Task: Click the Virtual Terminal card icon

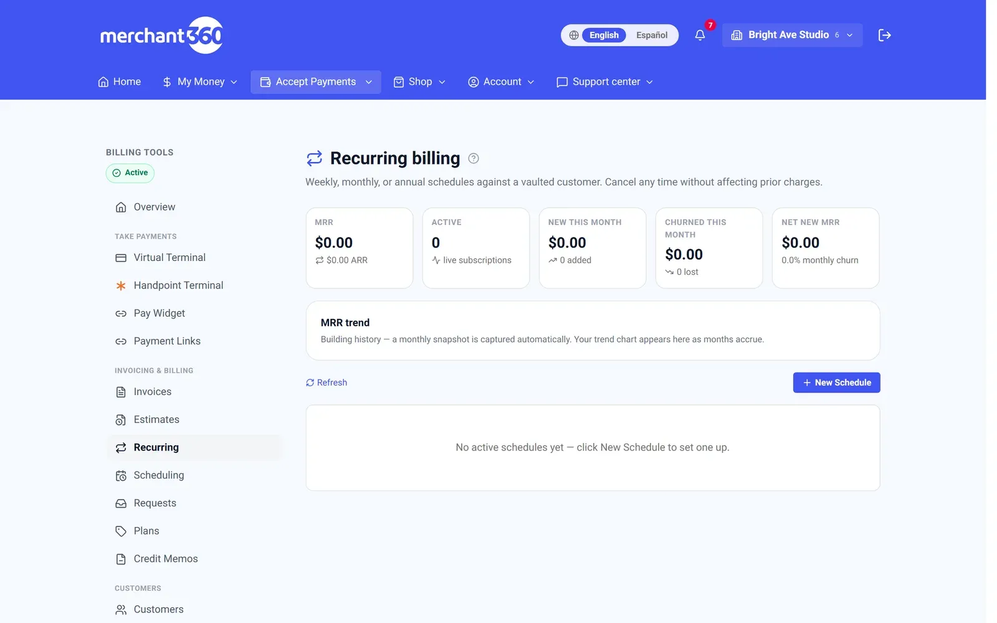Action: pos(121,258)
